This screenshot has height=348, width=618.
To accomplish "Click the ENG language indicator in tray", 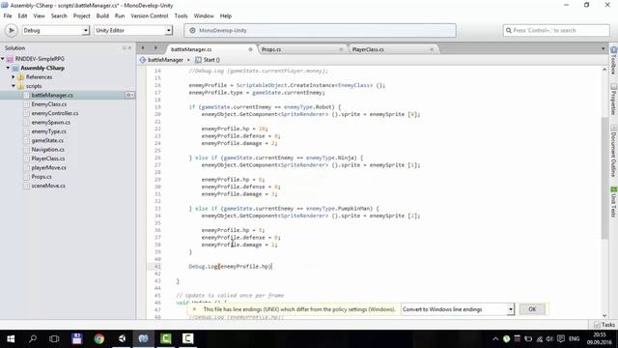I will [574, 339].
